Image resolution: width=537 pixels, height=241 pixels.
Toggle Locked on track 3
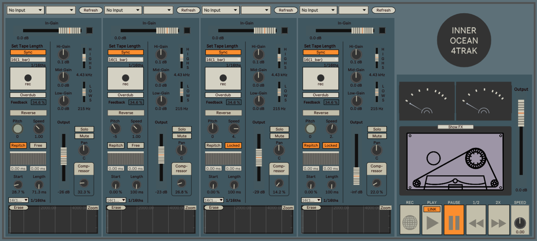[x=233, y=145]
